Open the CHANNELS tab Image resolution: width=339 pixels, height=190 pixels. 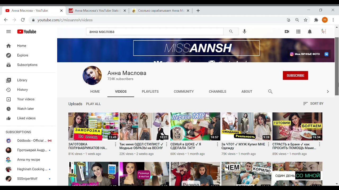217,92
